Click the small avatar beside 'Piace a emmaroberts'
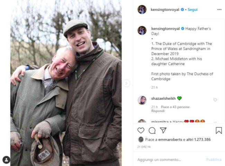 coord(141,140)
